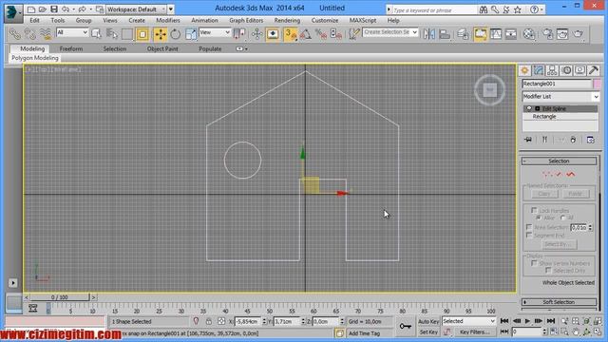The image size is (608, 342).
Task: Enable Area Selection checkbox
Action: coord(529,227)
